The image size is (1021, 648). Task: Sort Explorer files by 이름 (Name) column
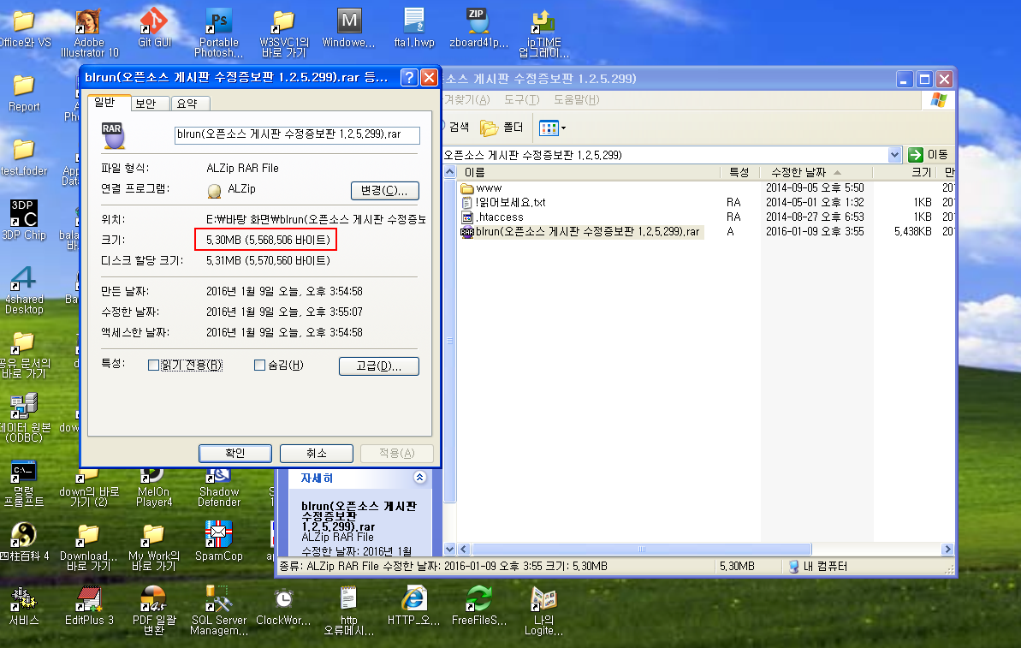tap(591, 173)
